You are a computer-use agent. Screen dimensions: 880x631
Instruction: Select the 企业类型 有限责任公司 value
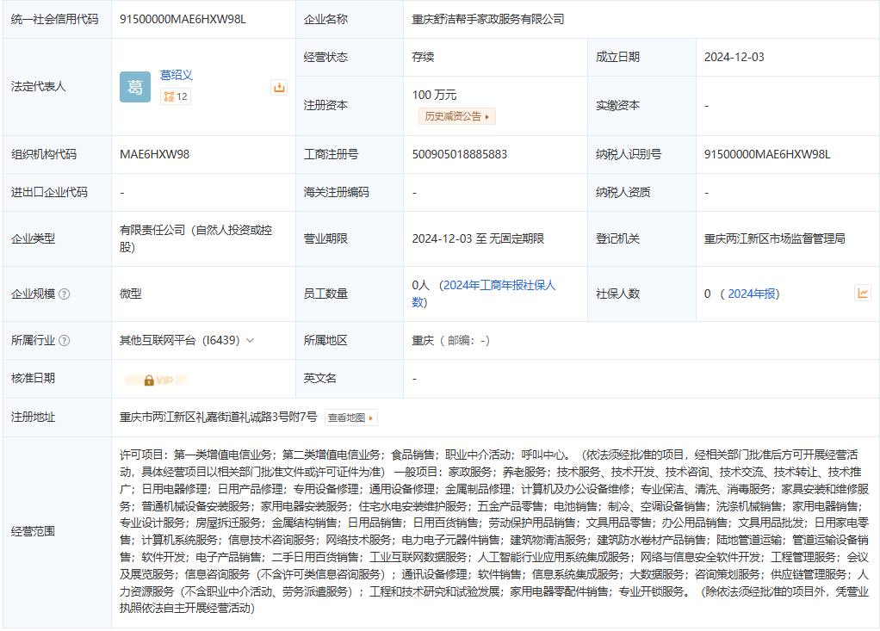(x=195, y=238)
